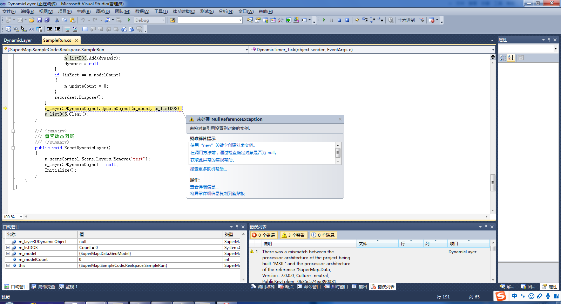Switch to the 局部变量 tab
This screenshot has width=561, height=304.
click(43, 287)
